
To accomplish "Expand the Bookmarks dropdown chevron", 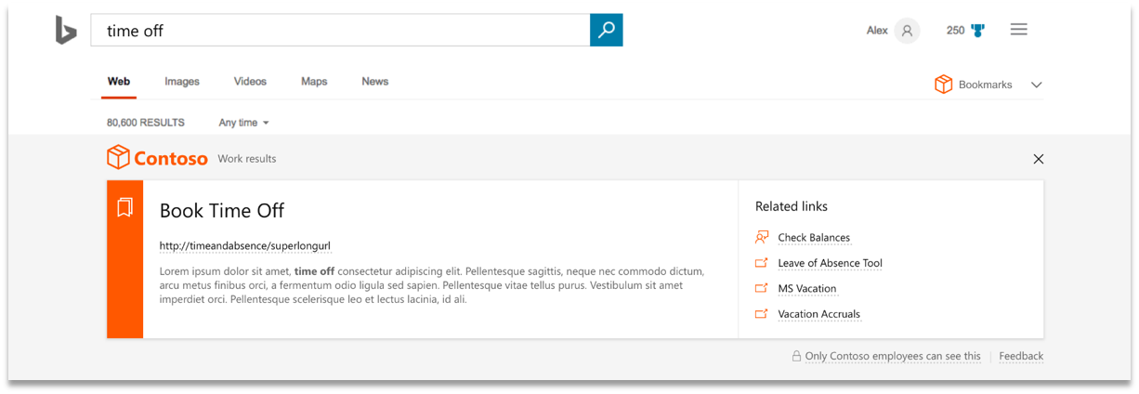I will coord(1036,85).
